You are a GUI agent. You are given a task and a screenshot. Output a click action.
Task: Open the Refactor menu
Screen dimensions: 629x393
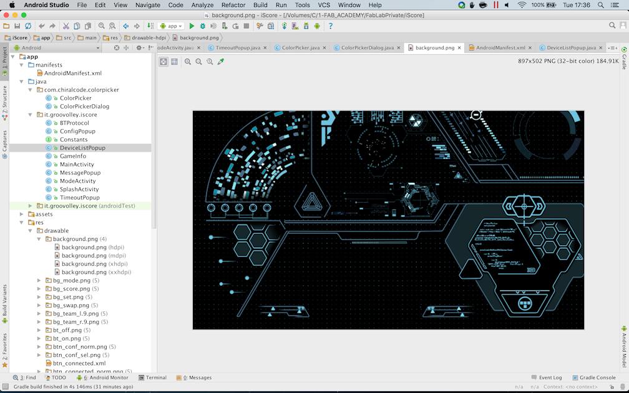pyautogui.click(x=233, y=5)
